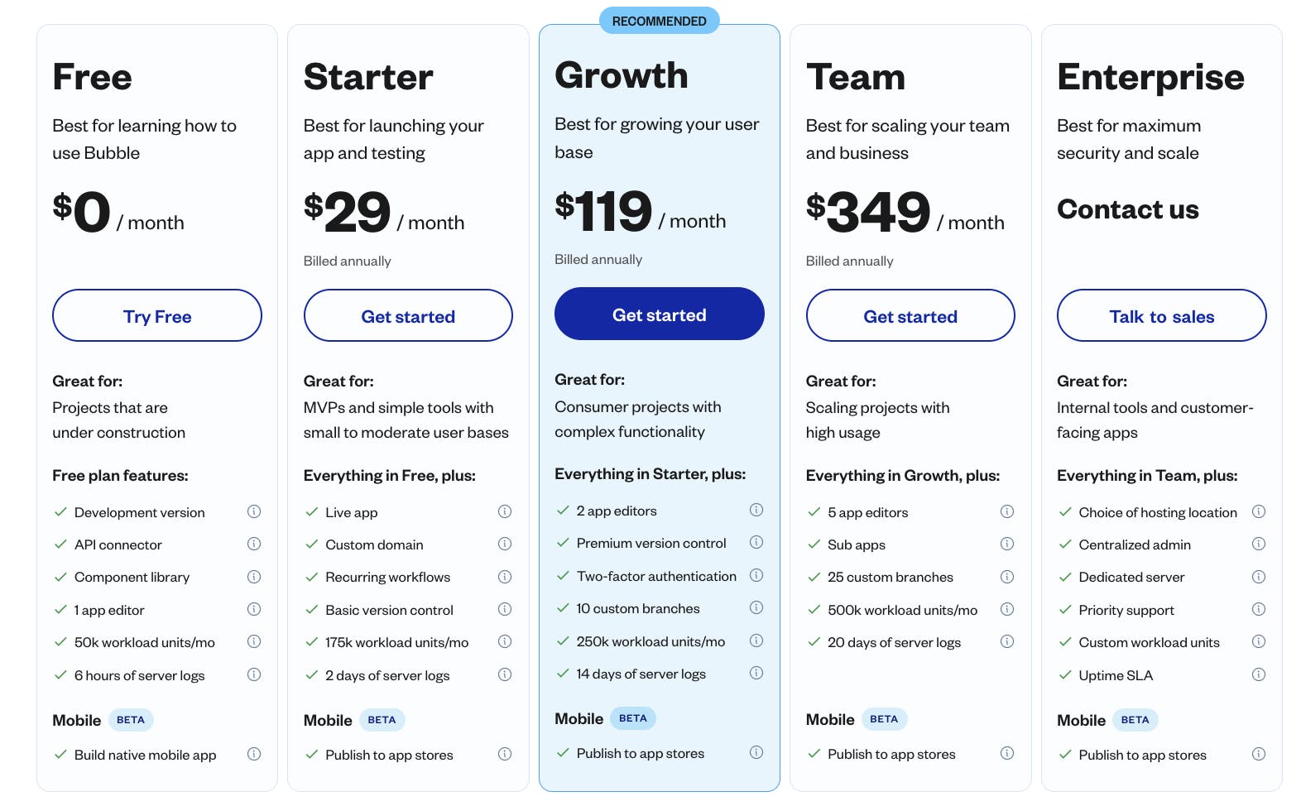Click info icon beside Recurring workflows
This screenshot has width=1301, height=806.
505,577
